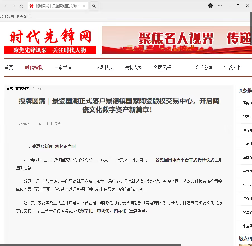This screenshot has height=246, width=252.
Task: Click the 欢迎光临时代先锋网 welcome text
Action: 16,16
